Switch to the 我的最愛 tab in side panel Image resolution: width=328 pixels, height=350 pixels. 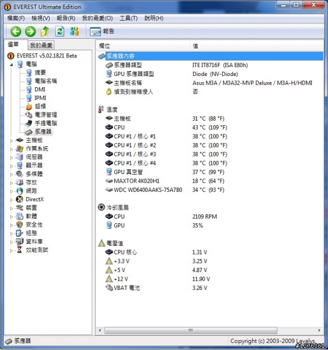pyautogui.click(x=41, y=45)
